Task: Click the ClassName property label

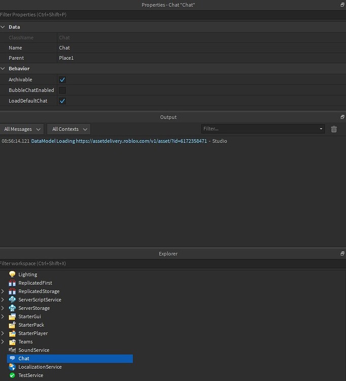Action: pyautogui.click(x=21, y=38)
